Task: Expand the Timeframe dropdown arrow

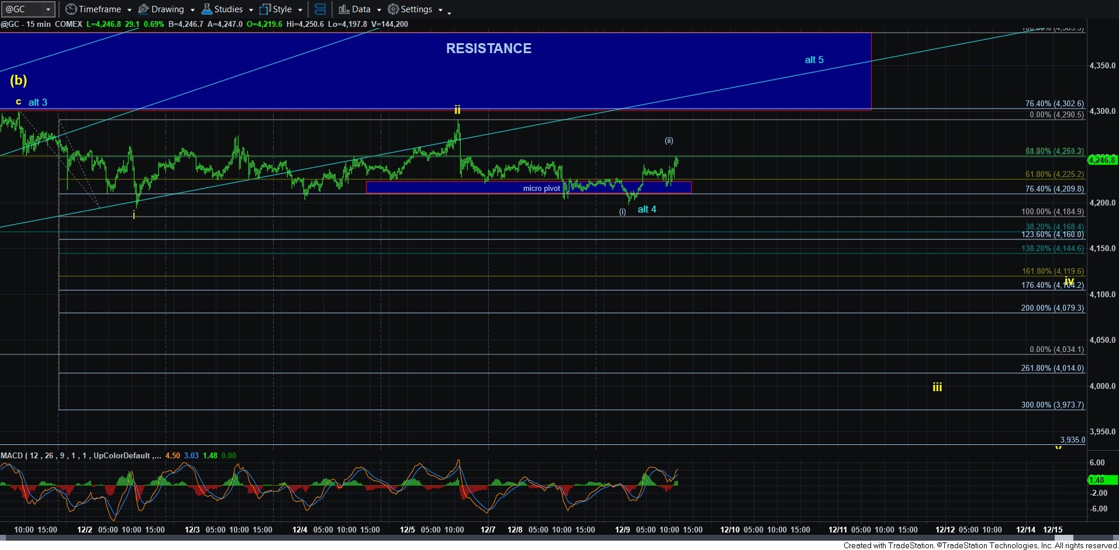Action: [x=129, y=10]
